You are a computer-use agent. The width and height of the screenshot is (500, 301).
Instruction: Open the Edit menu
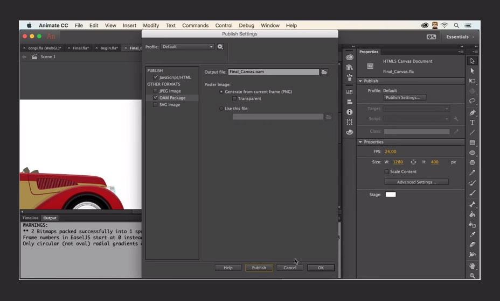pyautogui.click(x=94, y=25)
